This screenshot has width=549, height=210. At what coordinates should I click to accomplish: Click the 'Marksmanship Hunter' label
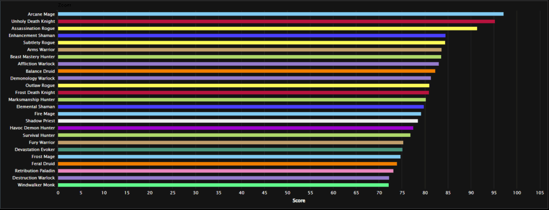pyautogui.click(x=32, y=100)
